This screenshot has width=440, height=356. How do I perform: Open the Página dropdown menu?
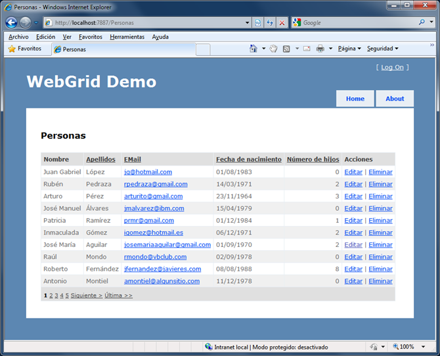click(349, 49)
